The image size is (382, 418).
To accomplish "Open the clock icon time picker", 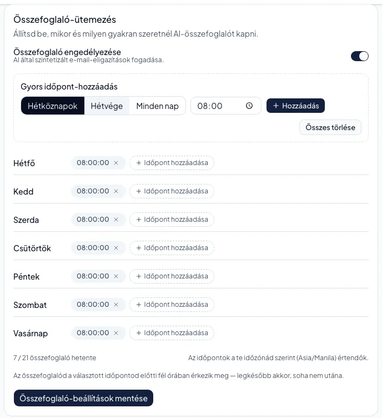I will pyautogui.click(x=249, y=106).
